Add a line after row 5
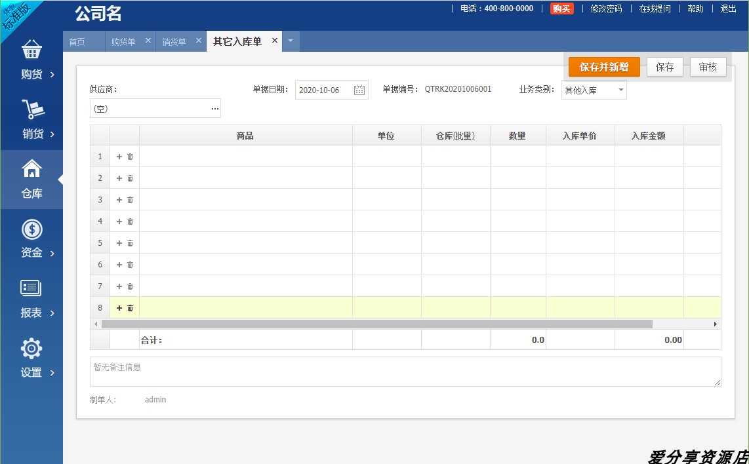Viewport: 749px width, 464px height. (x=119, y=243)
